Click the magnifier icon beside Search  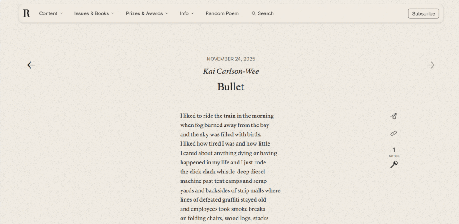pos(254,13)
